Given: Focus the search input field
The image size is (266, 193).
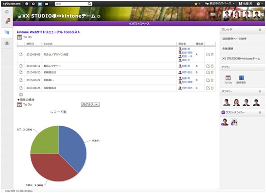Looking at the screenshot, I should (x=71, y=4).
